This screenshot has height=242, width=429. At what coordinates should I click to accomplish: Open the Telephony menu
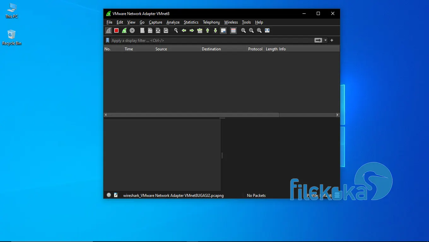click(211, 22)
